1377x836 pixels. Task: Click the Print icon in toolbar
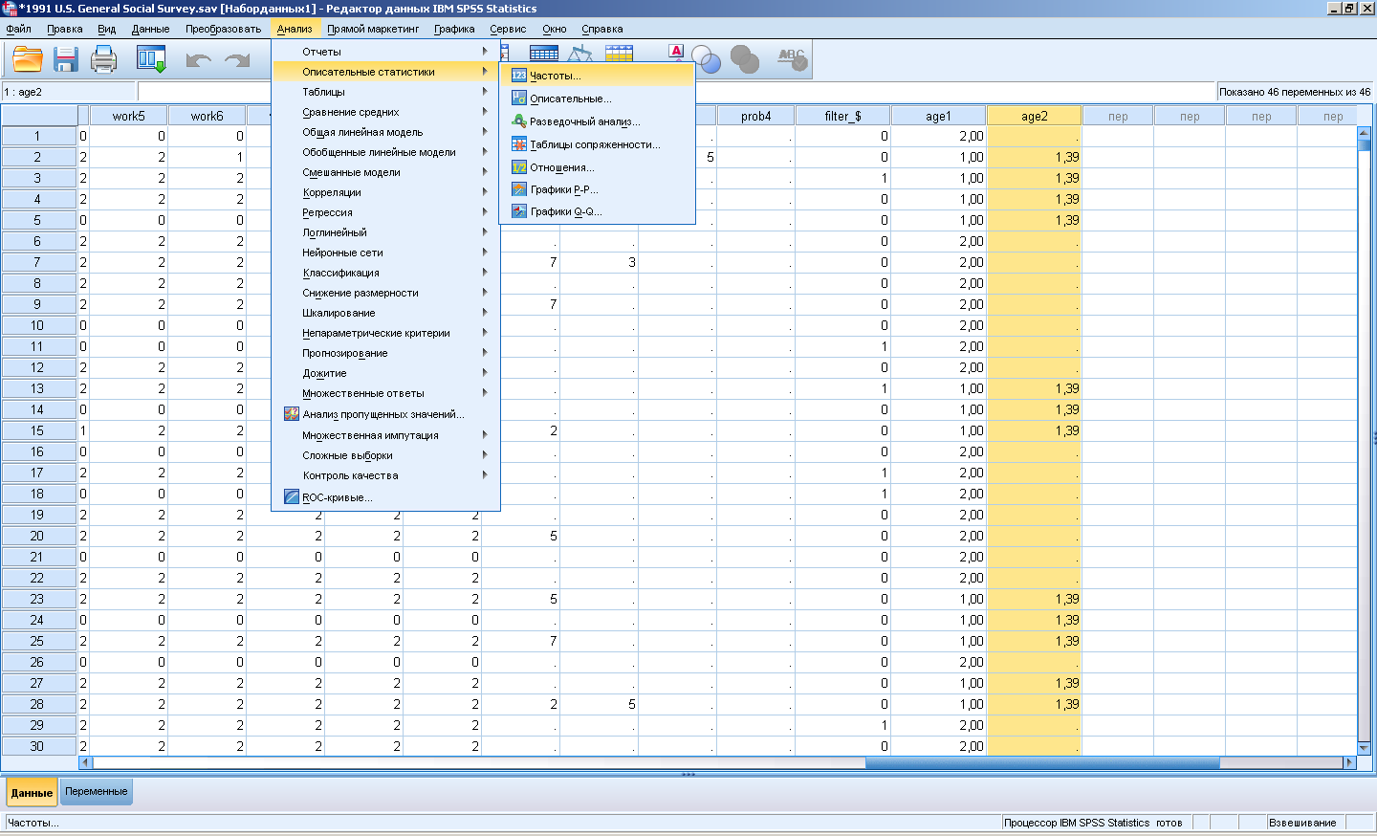(x=103, y=60)
